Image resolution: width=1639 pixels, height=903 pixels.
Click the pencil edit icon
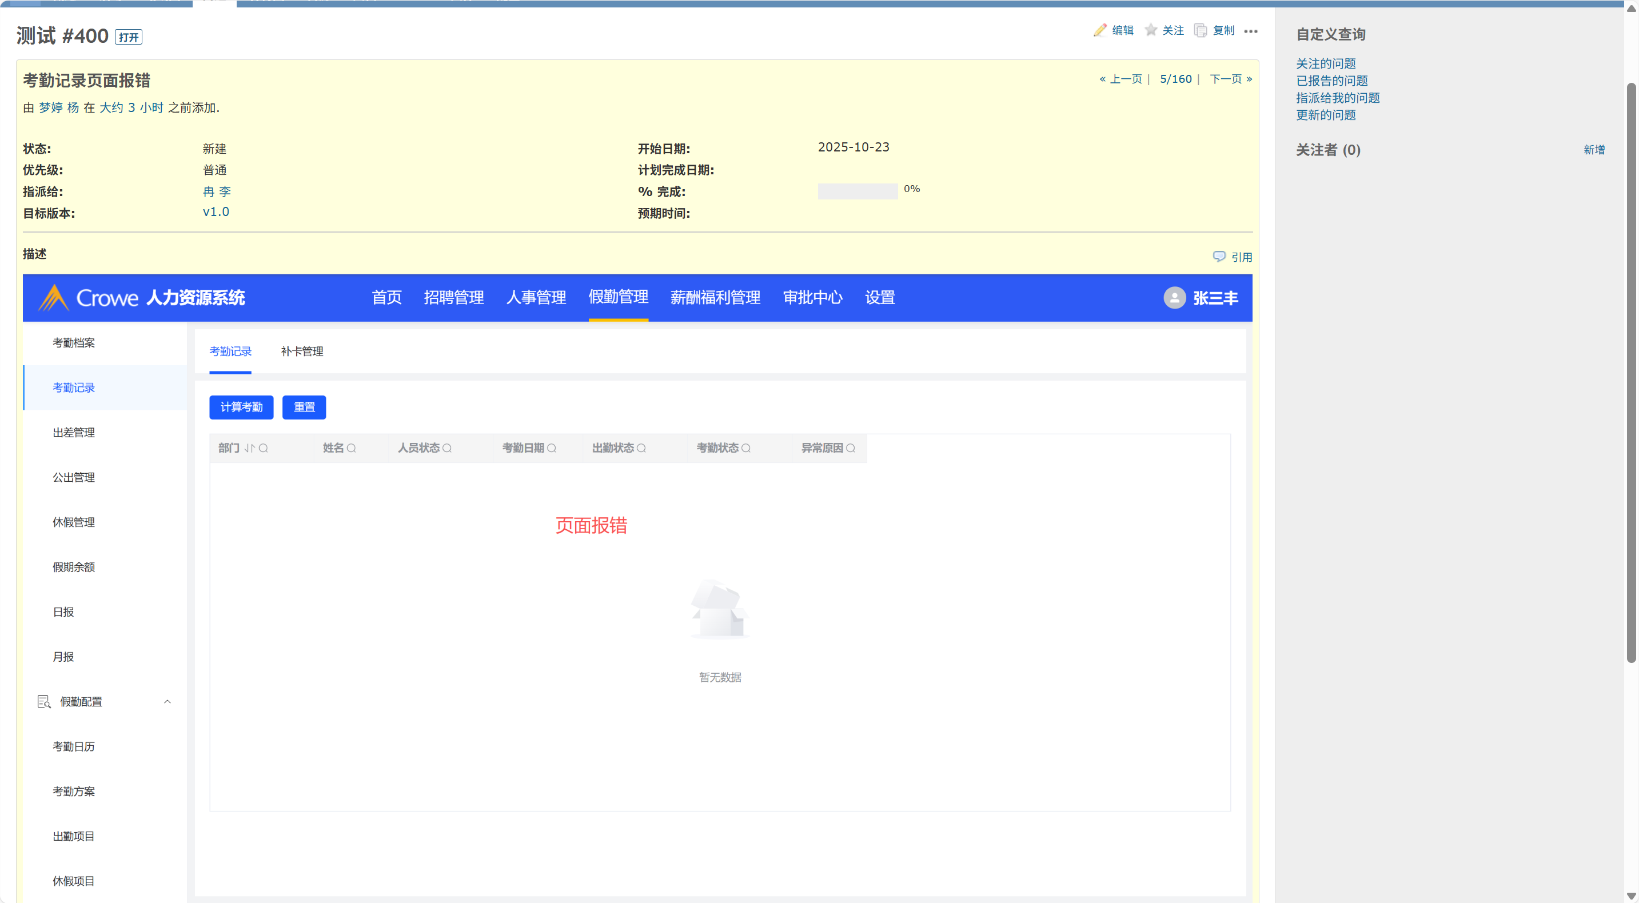point(1099,30)
